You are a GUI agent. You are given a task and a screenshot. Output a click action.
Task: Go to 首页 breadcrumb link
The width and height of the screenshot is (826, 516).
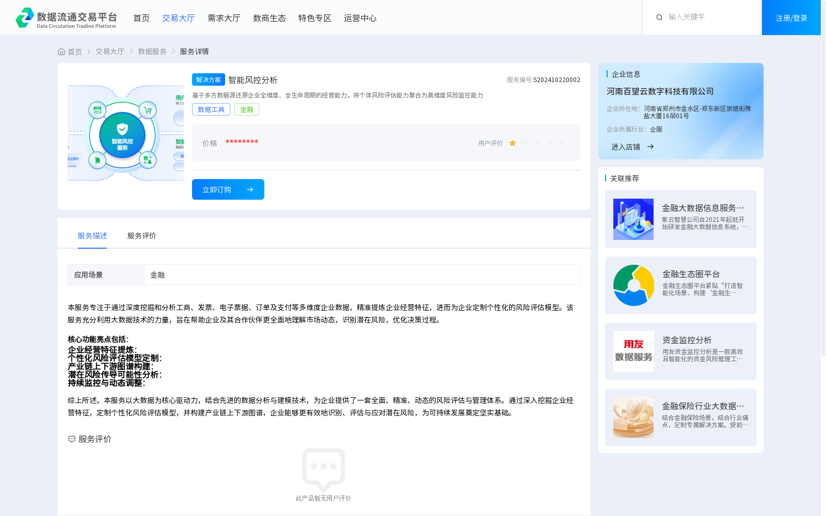pyautogui.click(x=75, y=52)
